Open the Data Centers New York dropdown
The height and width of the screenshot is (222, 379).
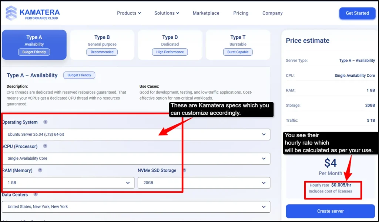(x=136, y=207)
